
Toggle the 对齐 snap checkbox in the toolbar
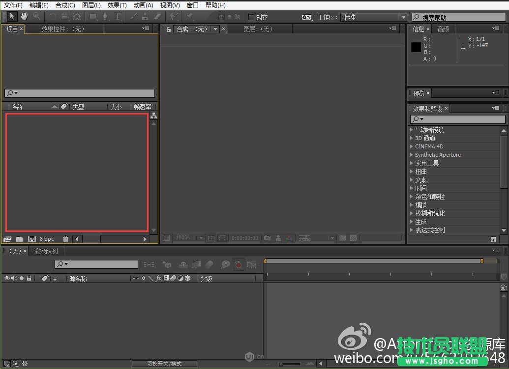[x=252, y=17]
